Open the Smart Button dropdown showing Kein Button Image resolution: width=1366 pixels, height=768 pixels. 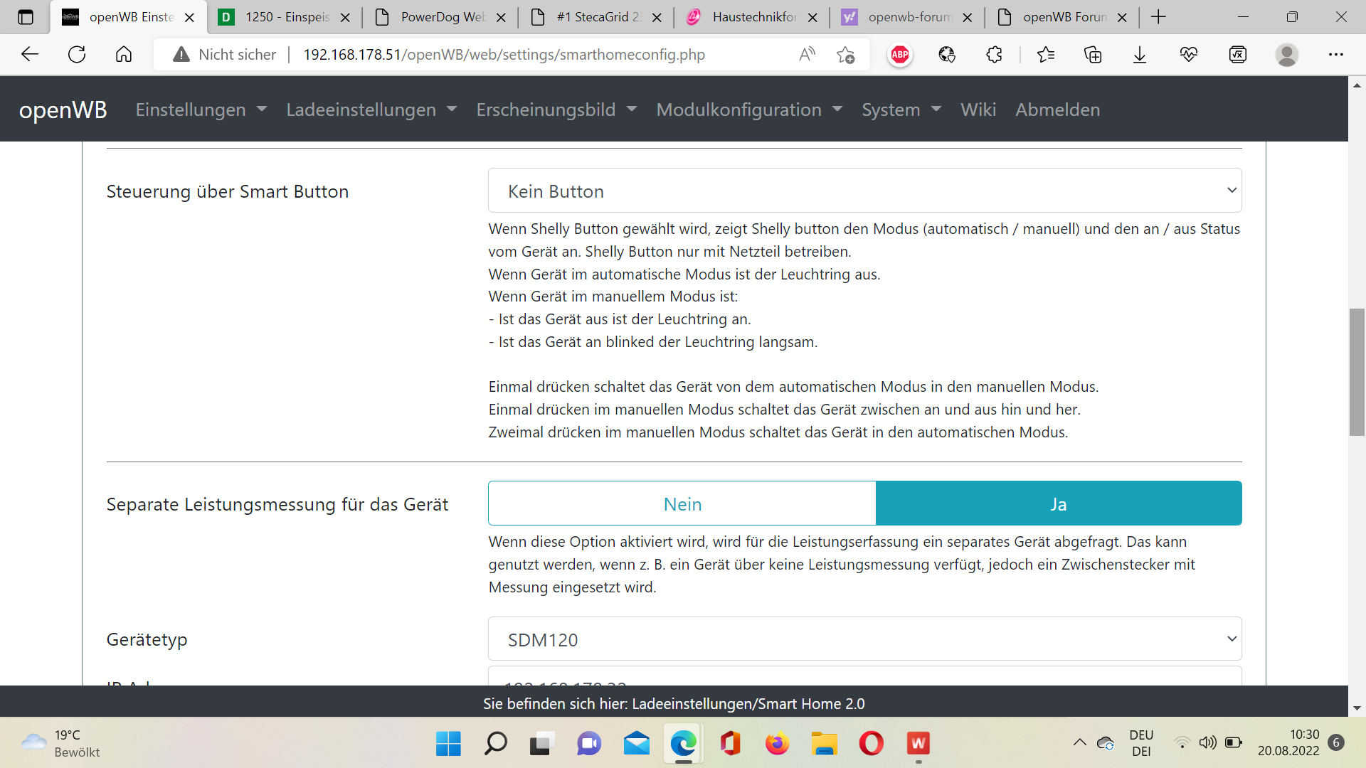tap(864, 191)
